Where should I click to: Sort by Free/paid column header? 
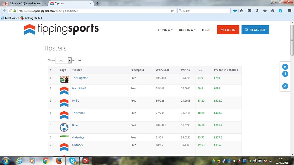(141, 70)
